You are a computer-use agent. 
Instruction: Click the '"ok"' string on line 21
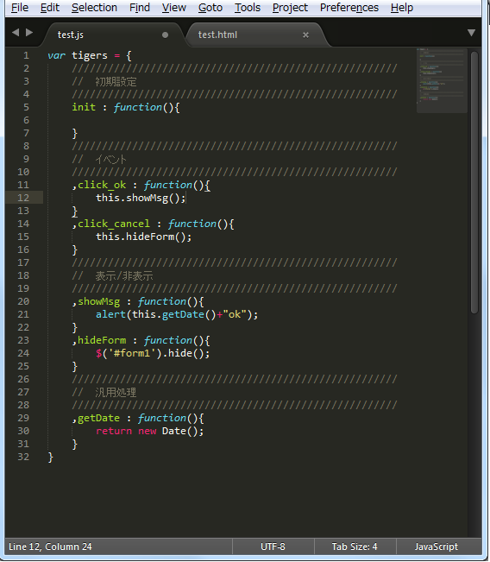pos(235,315)
